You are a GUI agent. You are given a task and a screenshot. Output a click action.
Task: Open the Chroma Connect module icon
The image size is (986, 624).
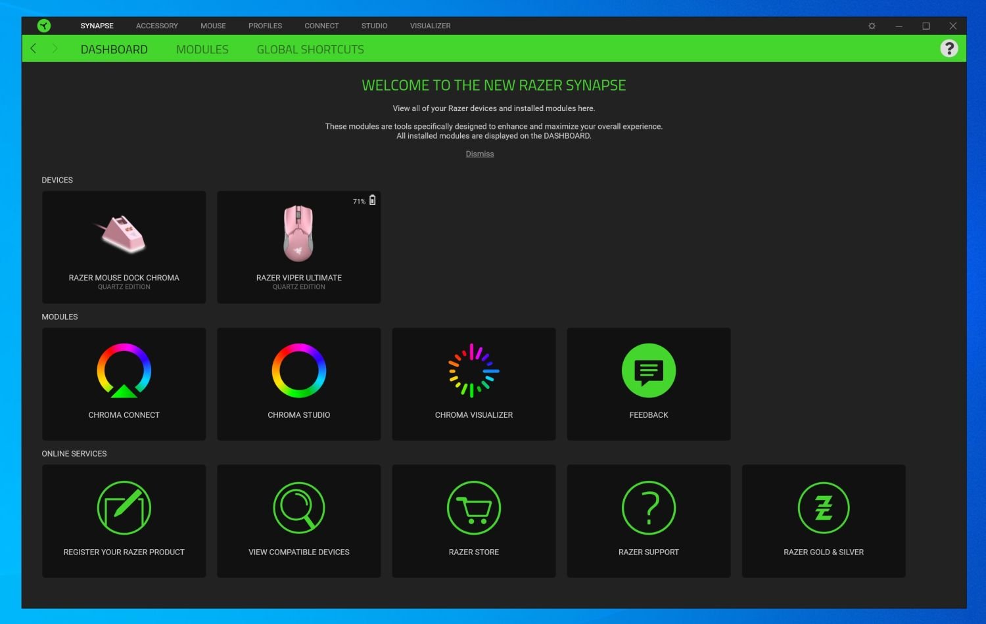click(x=124, y=370)
